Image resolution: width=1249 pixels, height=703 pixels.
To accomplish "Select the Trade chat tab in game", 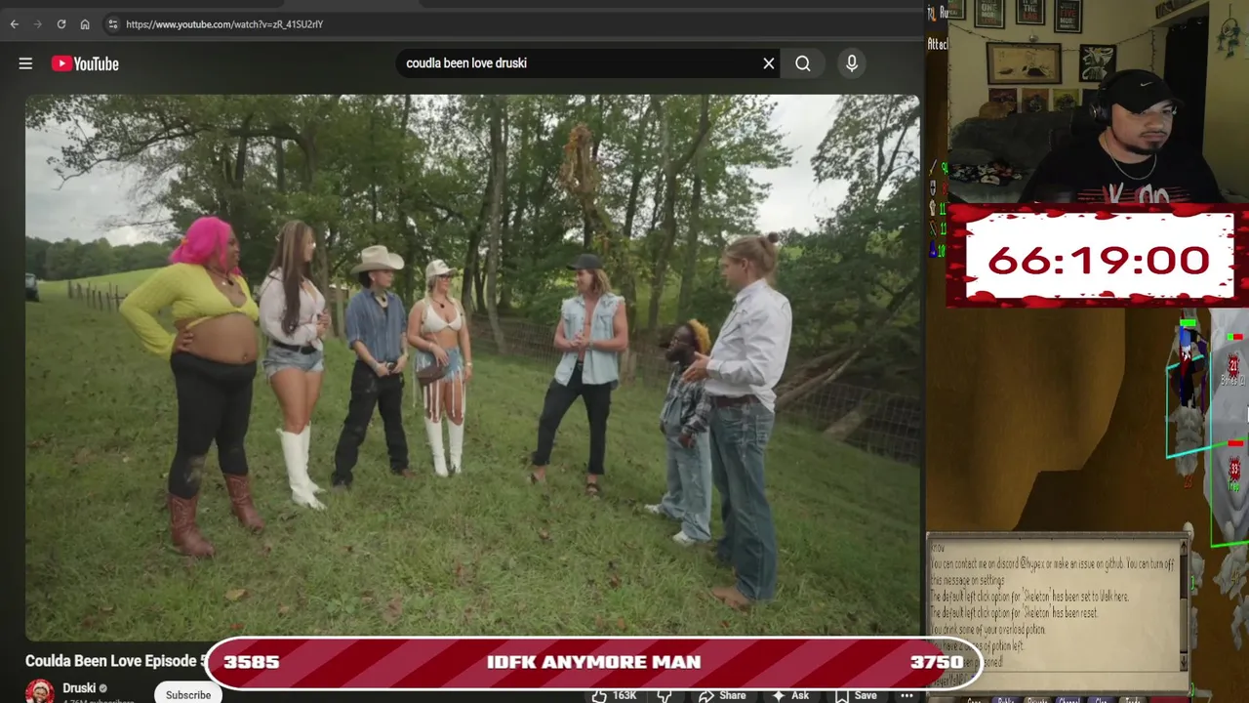I will pyautogui.click(x=1133, y=699).
